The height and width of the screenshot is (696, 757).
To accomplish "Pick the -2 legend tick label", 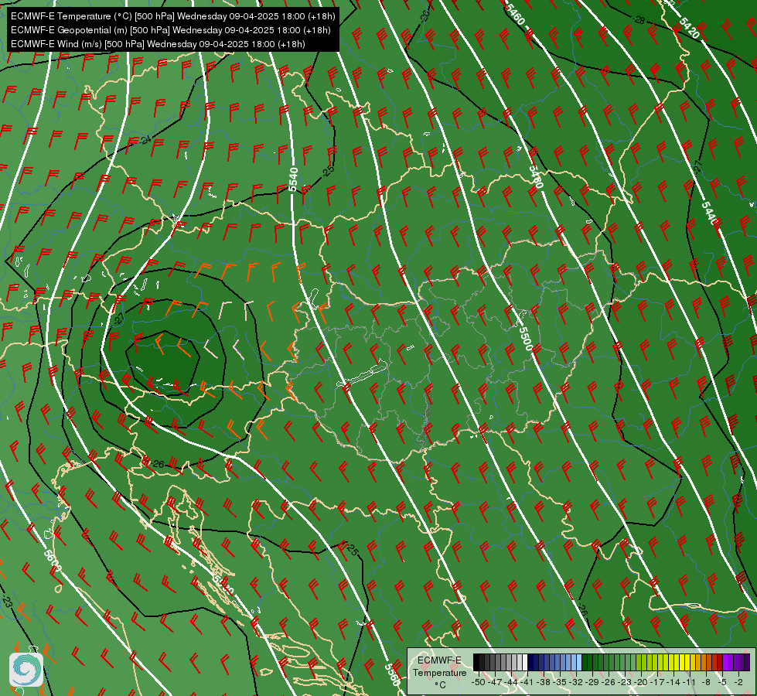I will point(738,682).
